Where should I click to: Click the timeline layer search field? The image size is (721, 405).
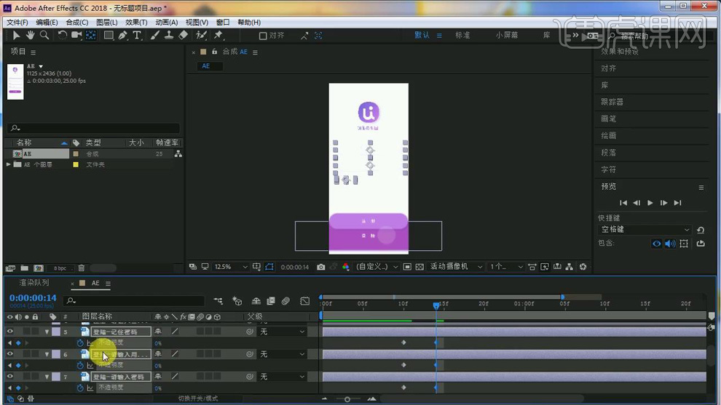(135, 301)
